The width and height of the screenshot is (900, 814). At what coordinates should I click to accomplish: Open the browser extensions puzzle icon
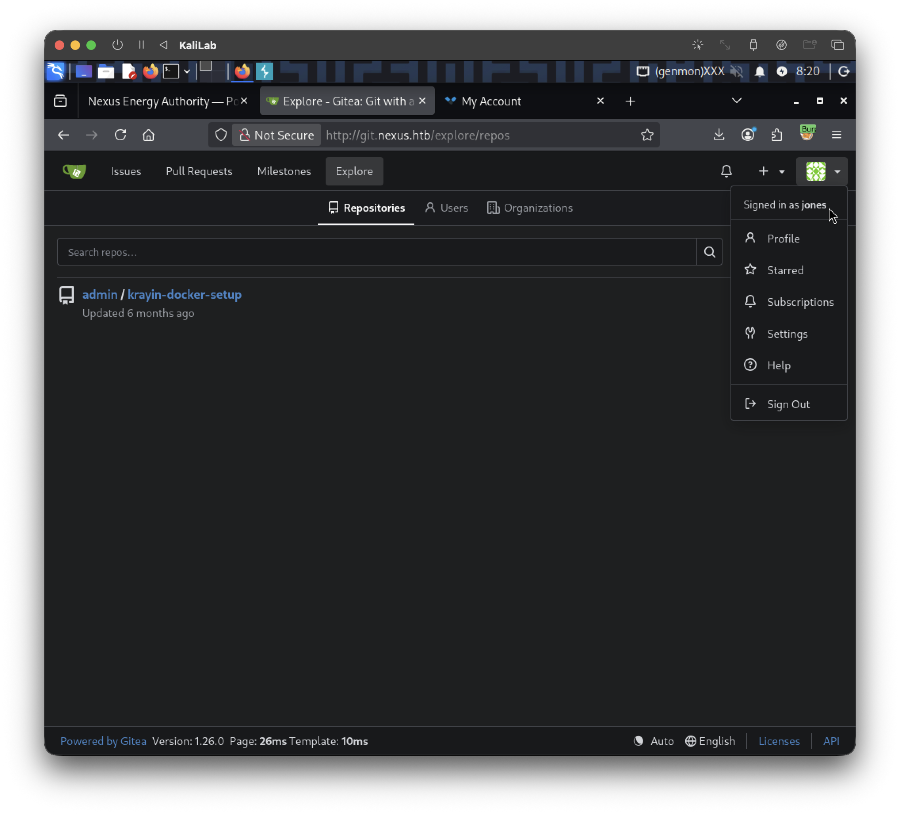click(x=777, y=135)
